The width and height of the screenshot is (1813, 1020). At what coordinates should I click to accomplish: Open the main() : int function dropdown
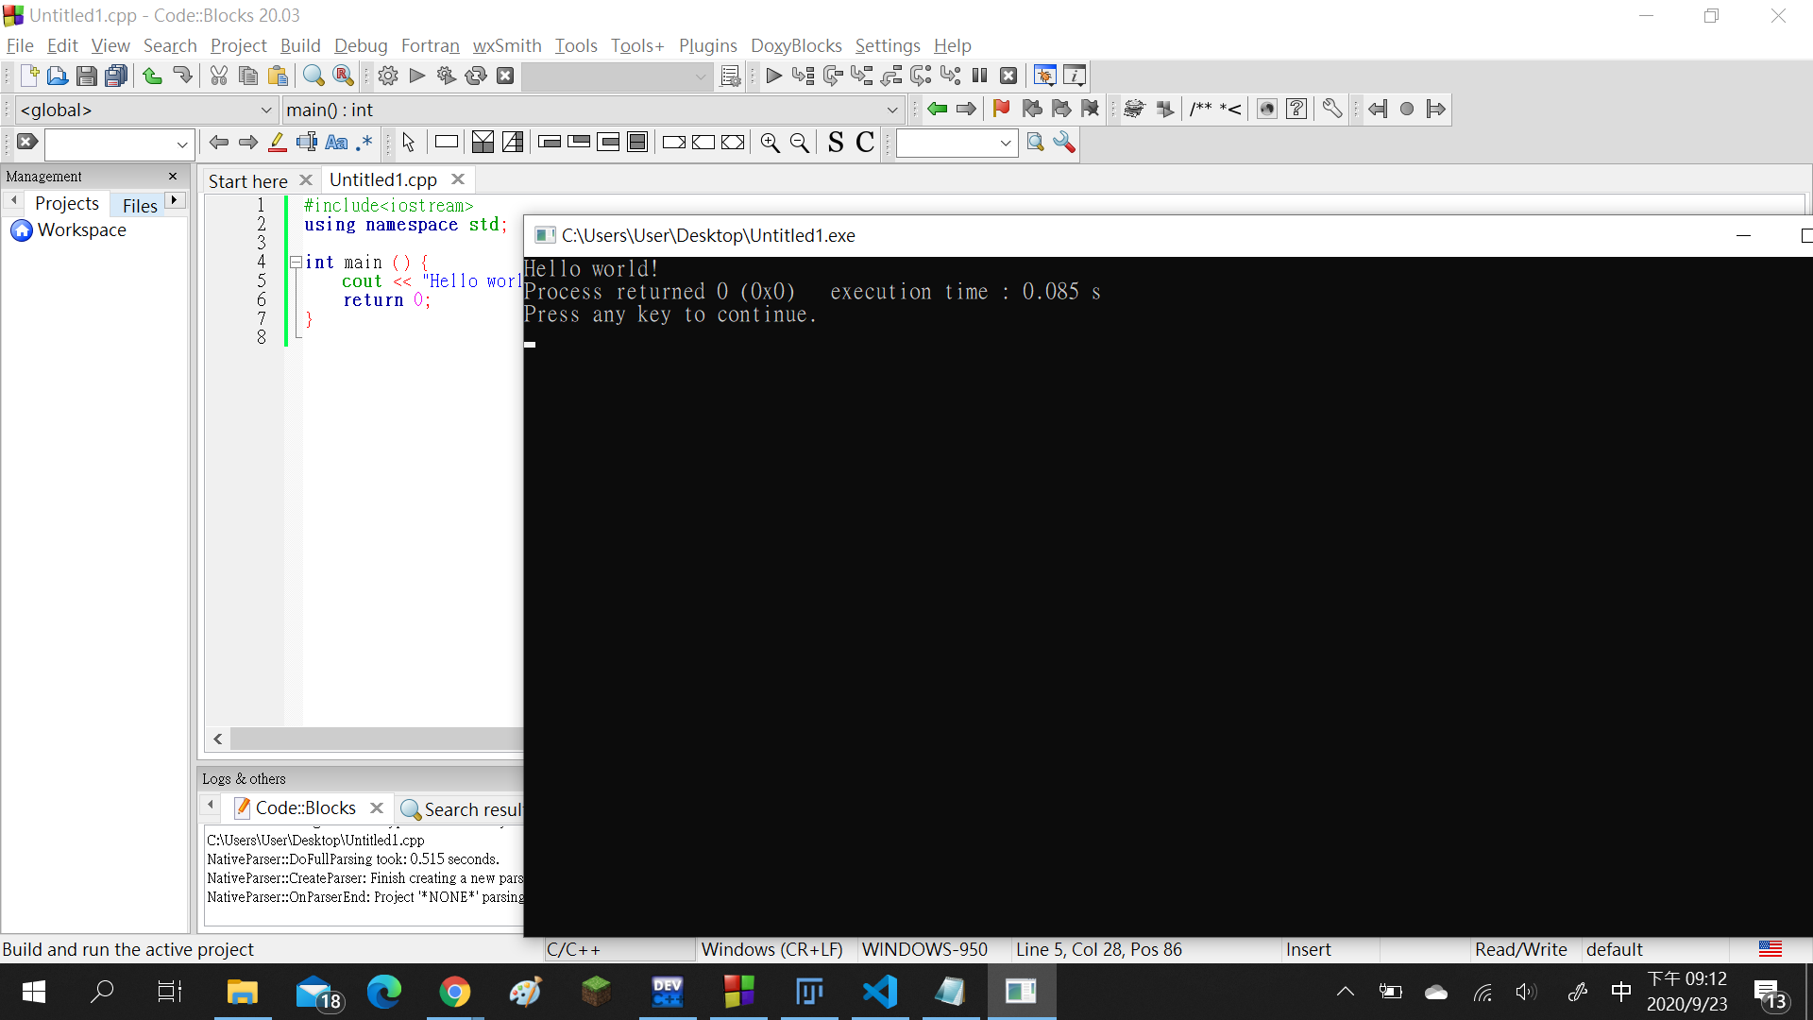[891, 110]
